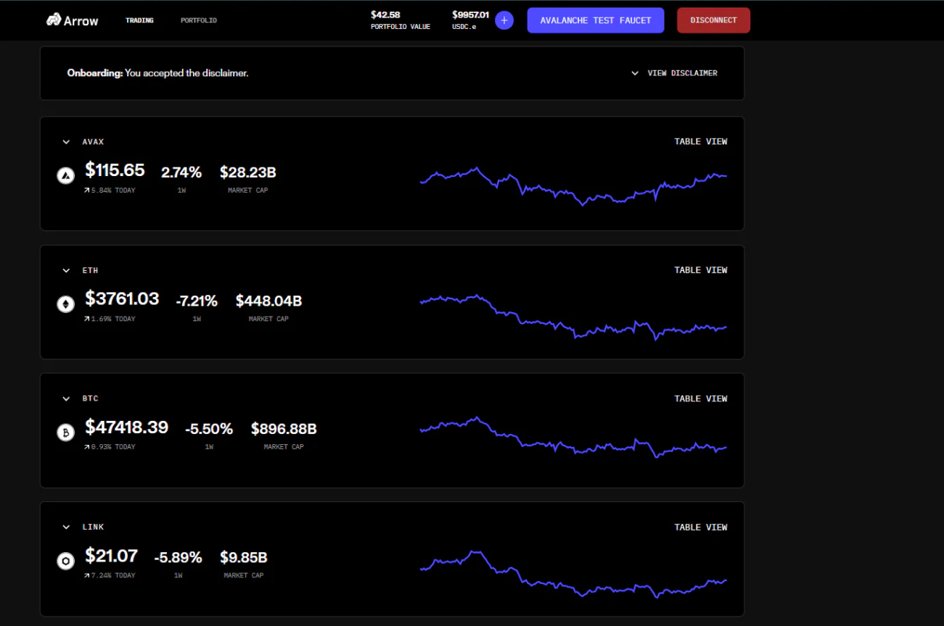Open the Trading tab
The width and height of the screenshot is (944, 626).
pos(139,20)
